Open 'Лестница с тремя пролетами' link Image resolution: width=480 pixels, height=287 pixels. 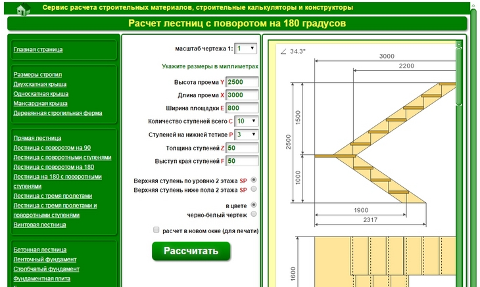click(x=53, y=196)
